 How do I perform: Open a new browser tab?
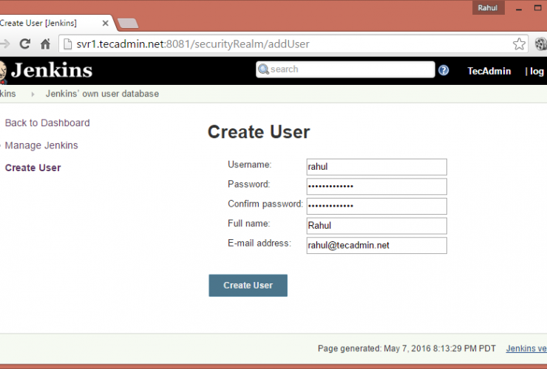click(127, 24)
